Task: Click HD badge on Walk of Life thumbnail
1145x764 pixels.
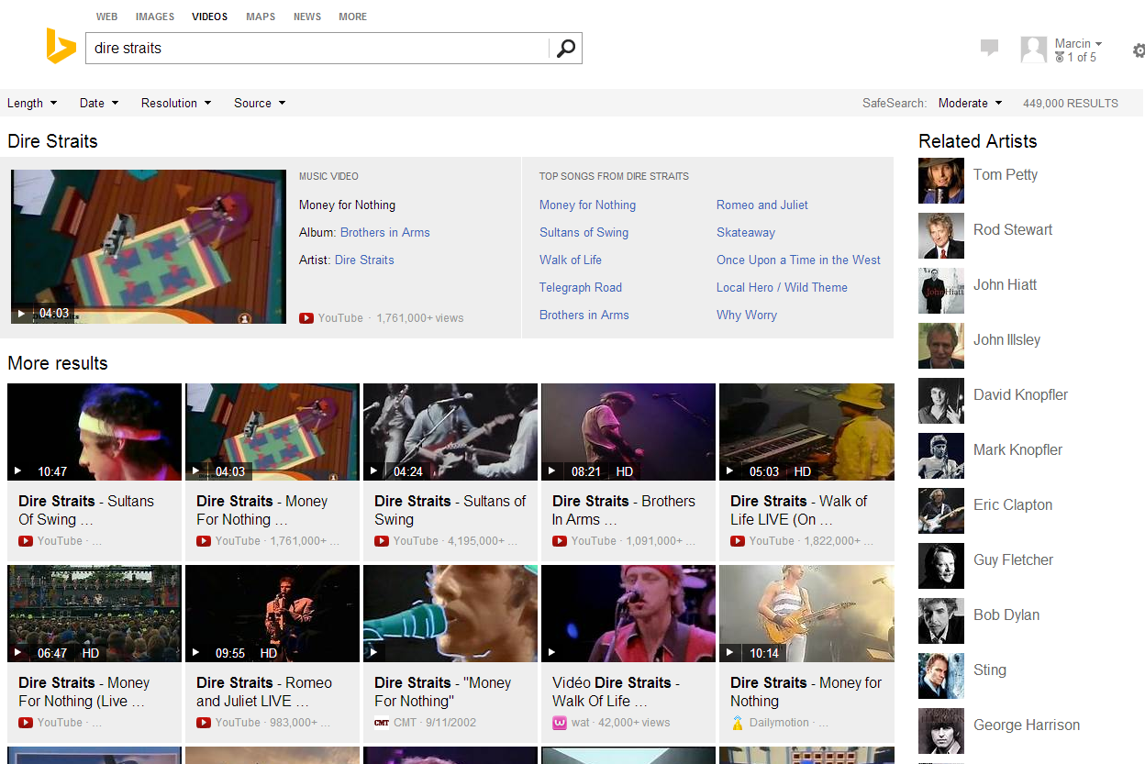Action: pyautogui.click(x=803, y=471)
